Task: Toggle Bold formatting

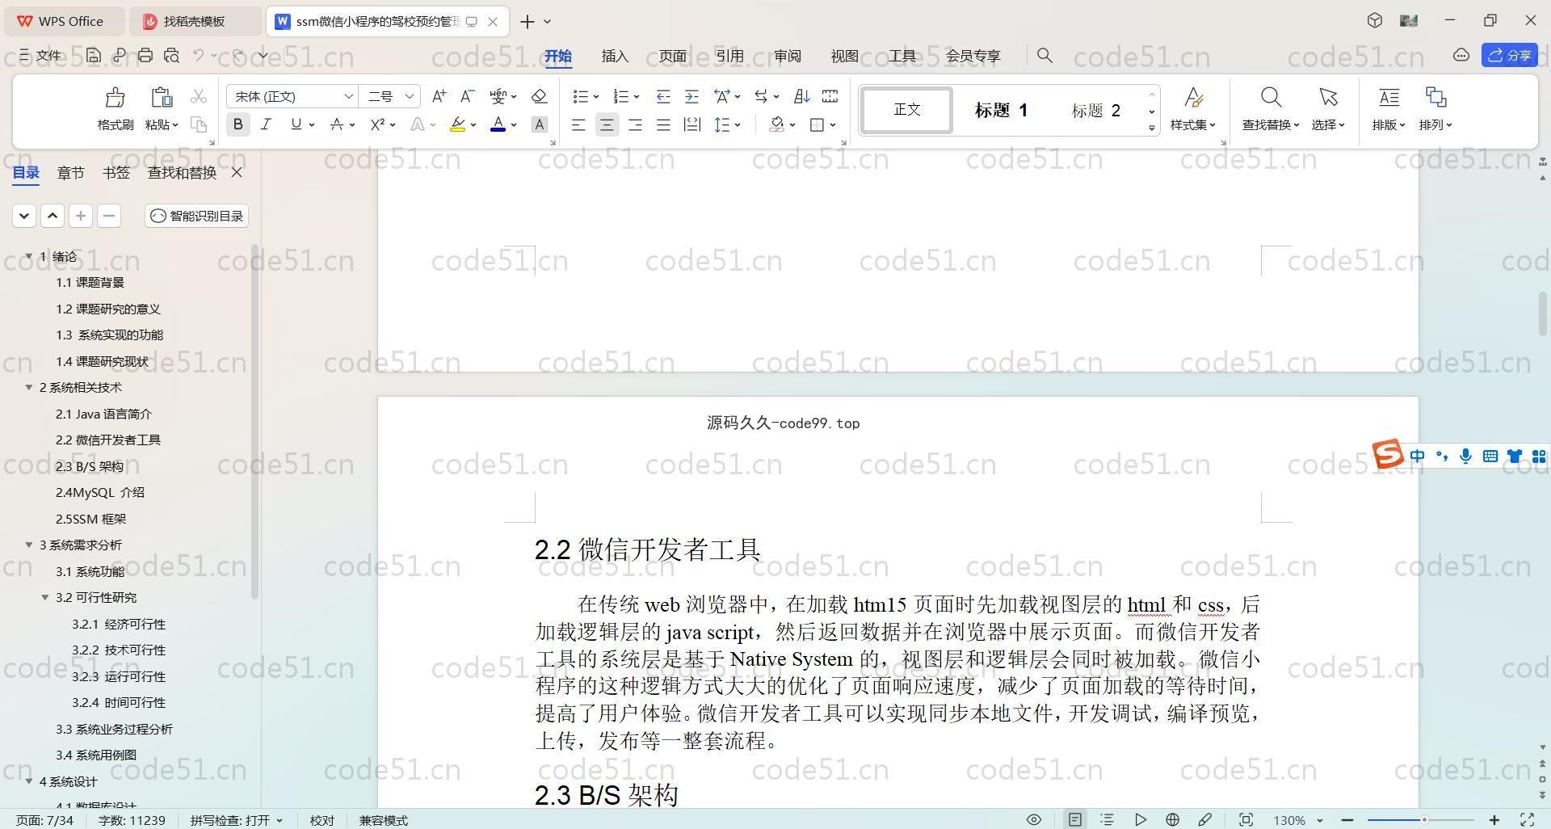Action: (237, 124)
